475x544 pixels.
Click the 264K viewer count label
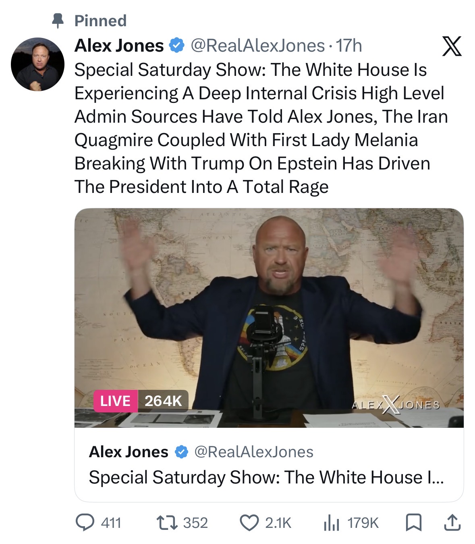[163, 401]
